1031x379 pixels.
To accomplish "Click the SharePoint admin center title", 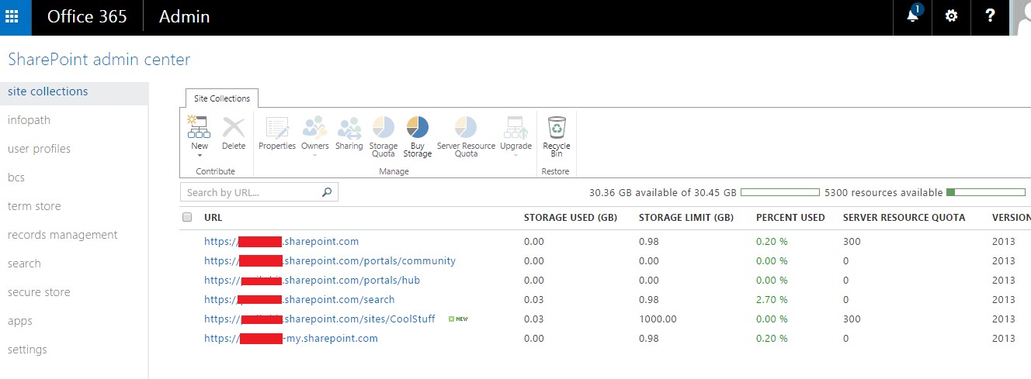I will [x=99, y=60].
